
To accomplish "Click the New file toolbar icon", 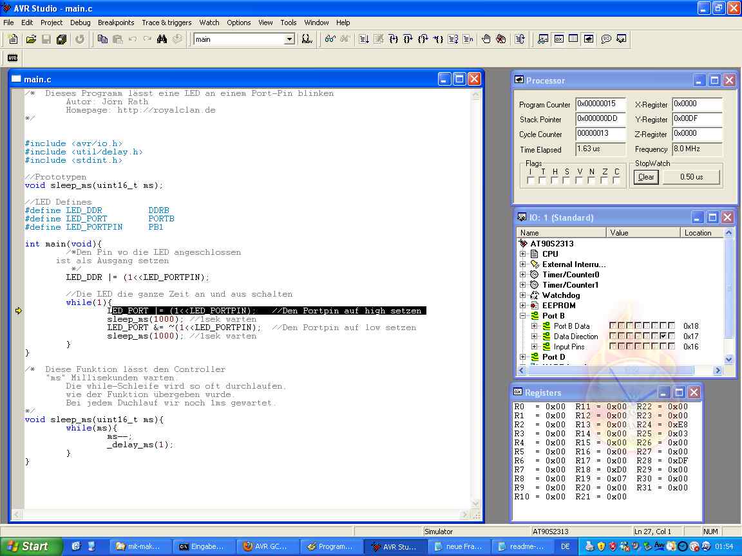I will 14,39.
